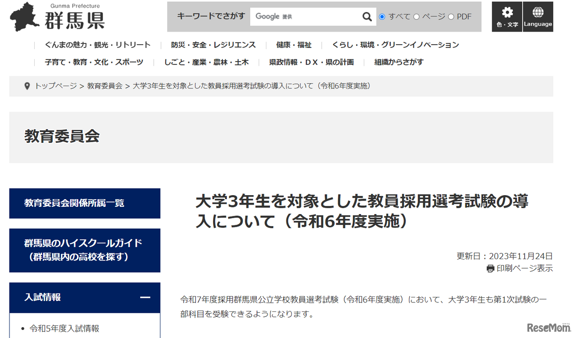Select the PDF search radio button
The height and width of the screenshot is (338, 577).
451,16
